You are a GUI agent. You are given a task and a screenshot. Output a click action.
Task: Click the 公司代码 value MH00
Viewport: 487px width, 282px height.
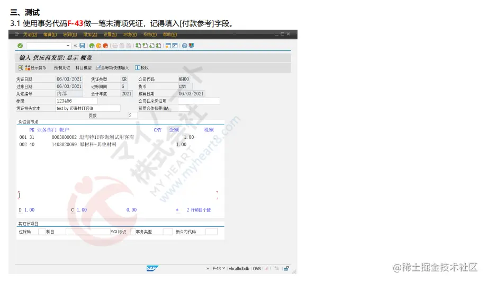tap(184, 80)
